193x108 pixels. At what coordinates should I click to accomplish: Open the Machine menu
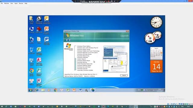(7, 3)
